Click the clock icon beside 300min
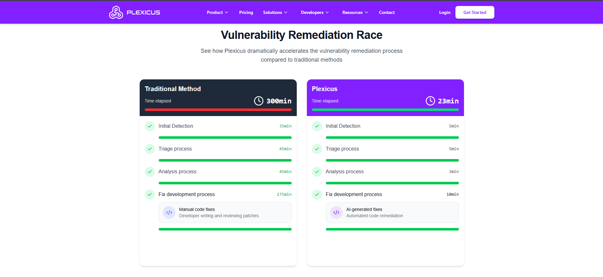 click(x=259, y=101)
